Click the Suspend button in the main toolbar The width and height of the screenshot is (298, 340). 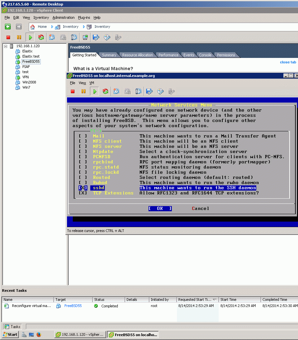19,37
